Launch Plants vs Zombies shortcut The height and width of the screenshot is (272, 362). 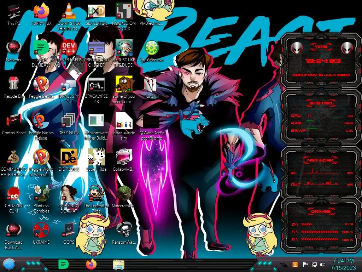click(41, 199)
